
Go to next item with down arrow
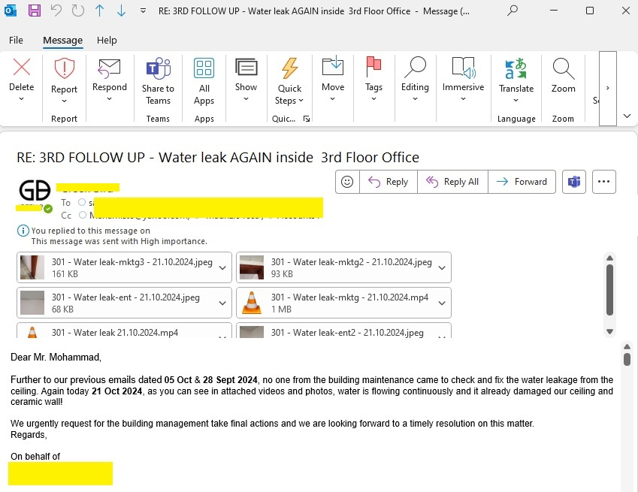[x=121, y=11]
